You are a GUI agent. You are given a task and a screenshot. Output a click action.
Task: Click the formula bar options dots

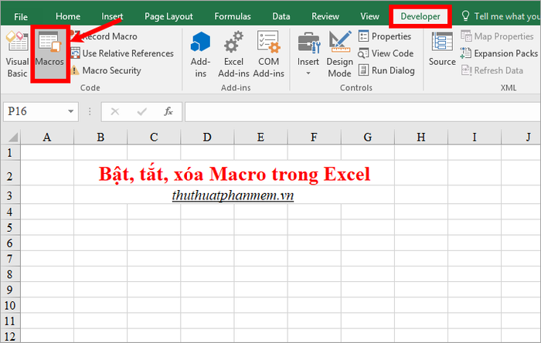click(90, 111)
